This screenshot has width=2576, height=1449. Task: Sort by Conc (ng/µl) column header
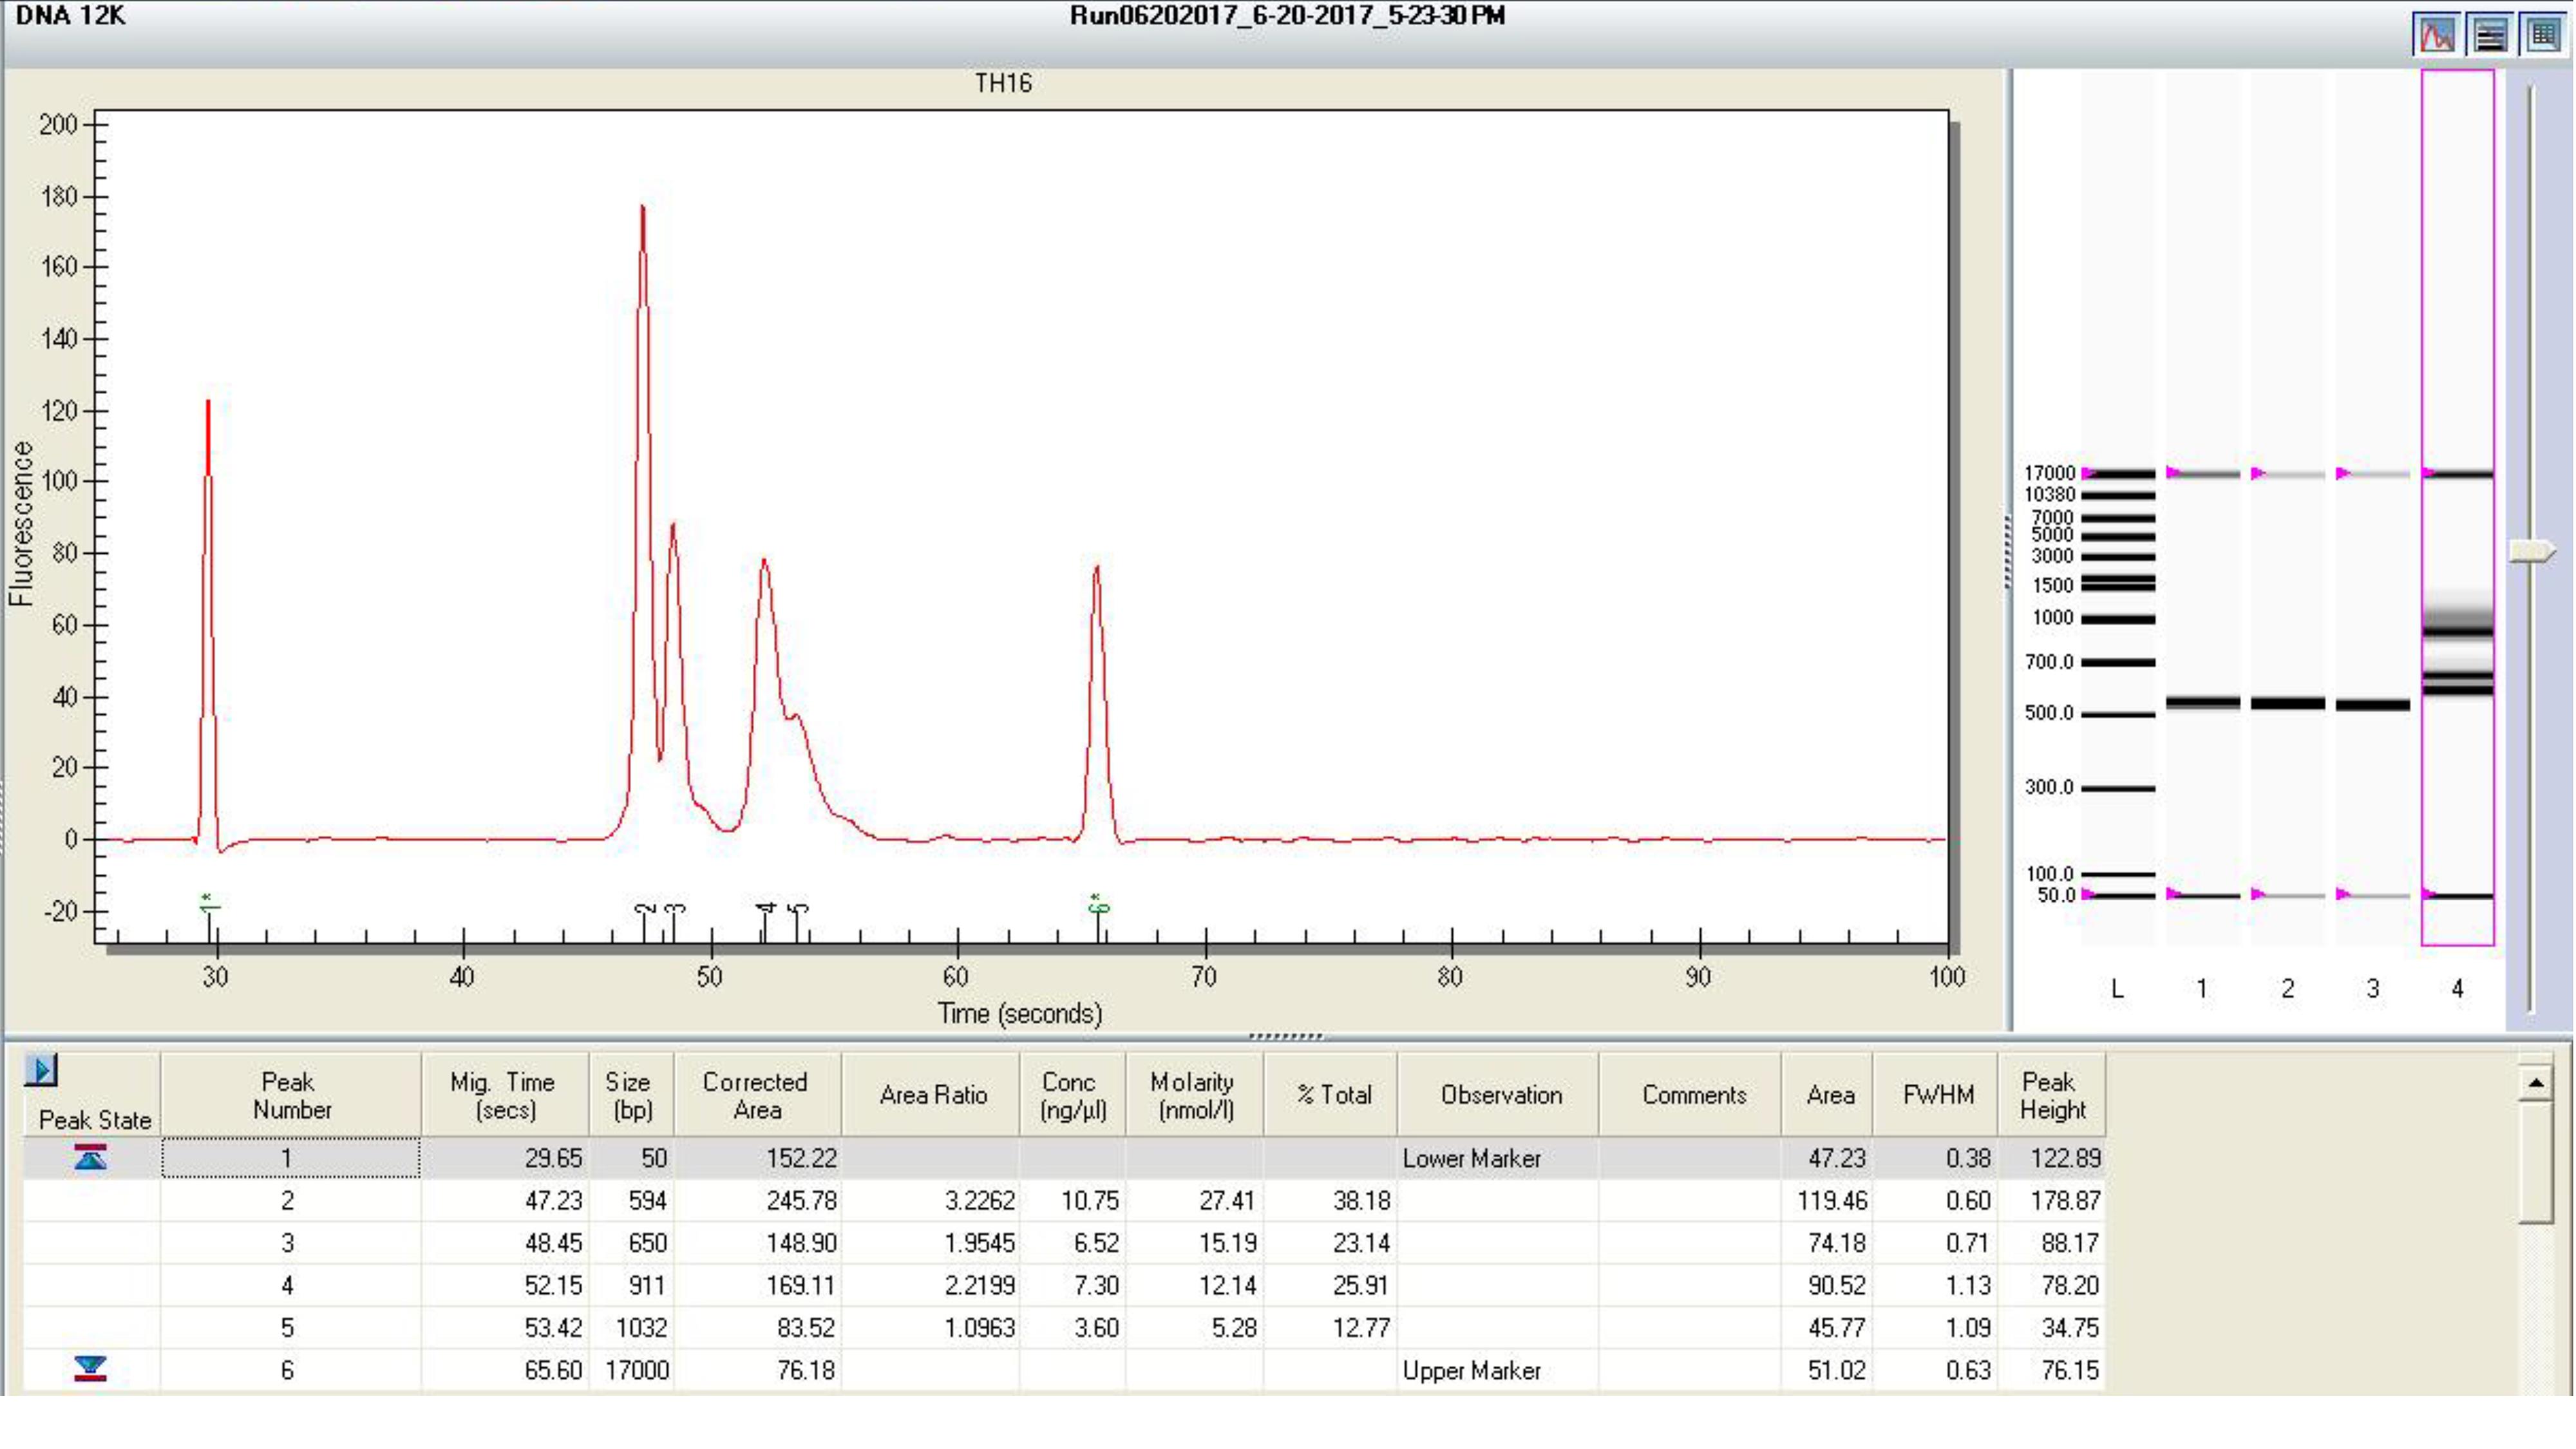coord(1073,1095)
